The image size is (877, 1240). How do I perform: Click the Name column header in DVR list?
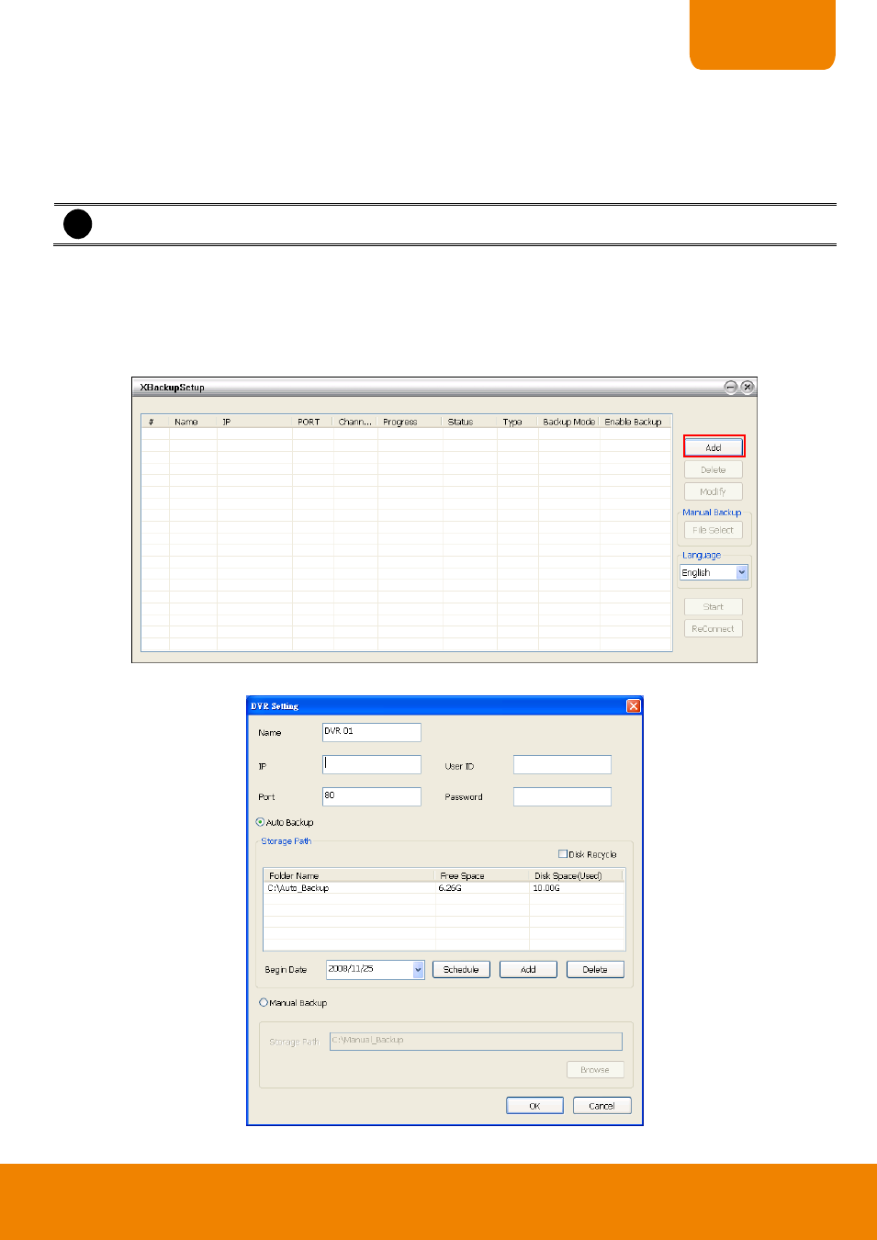(x=193, y=422)
